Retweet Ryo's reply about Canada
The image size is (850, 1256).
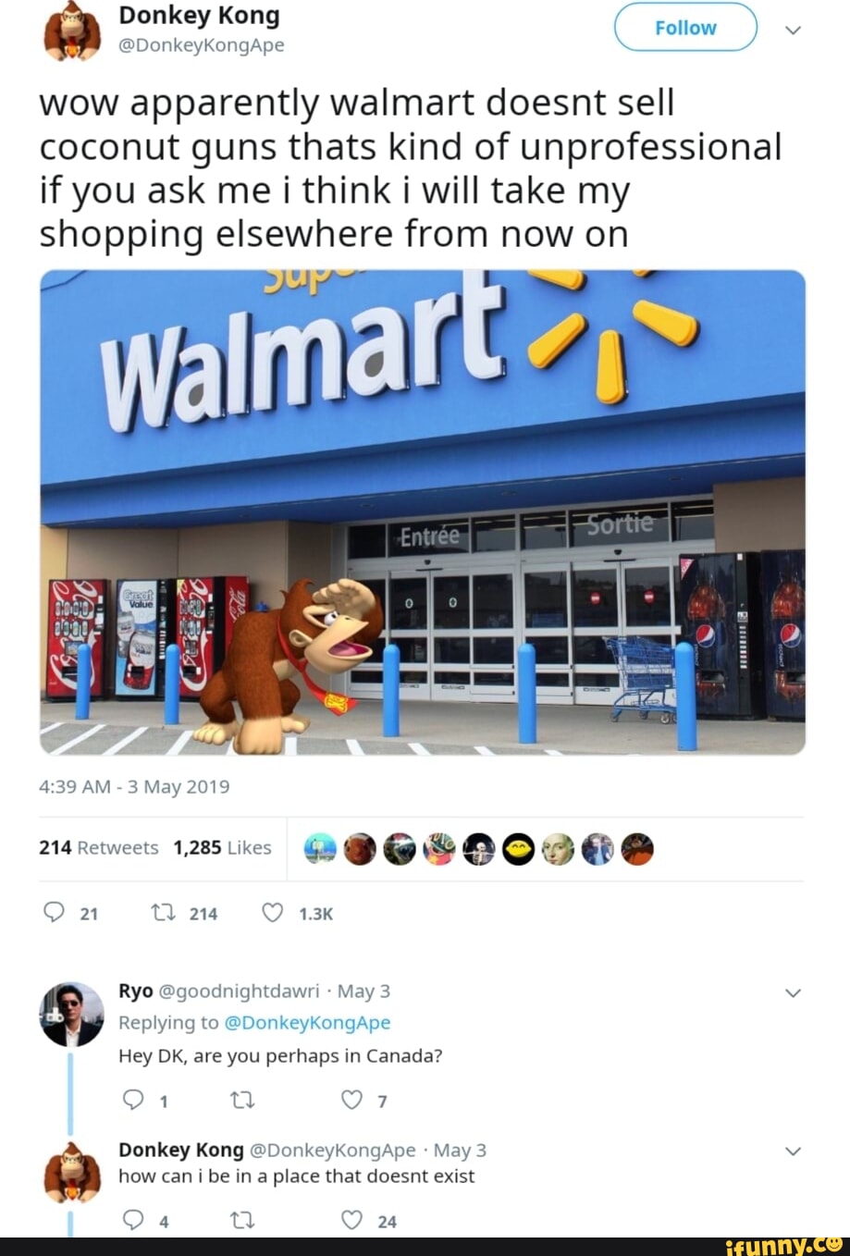point(242,1101)
